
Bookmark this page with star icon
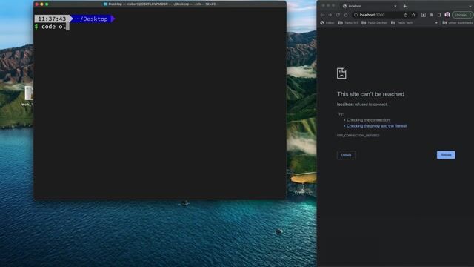(413, 15)
